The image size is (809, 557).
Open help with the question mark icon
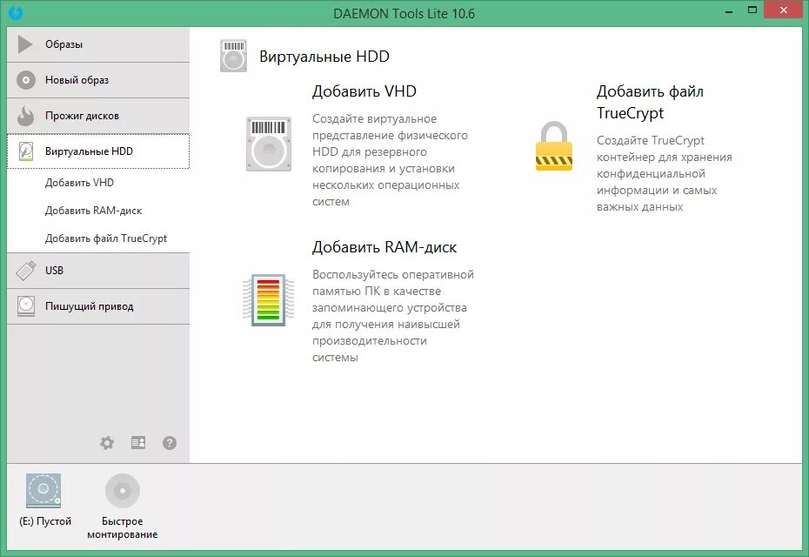click(170, 443)
